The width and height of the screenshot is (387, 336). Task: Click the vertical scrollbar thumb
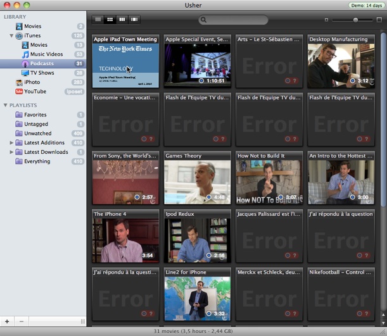383,120
